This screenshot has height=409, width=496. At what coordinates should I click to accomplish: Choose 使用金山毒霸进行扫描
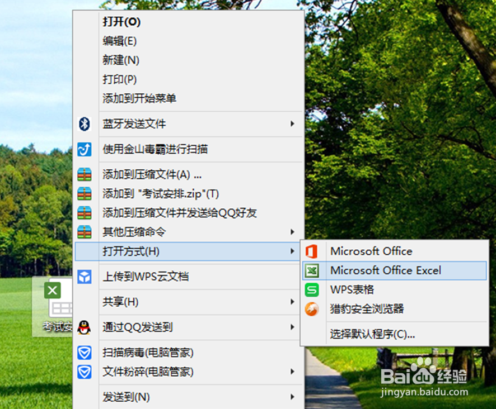click(x=188, y=149)
